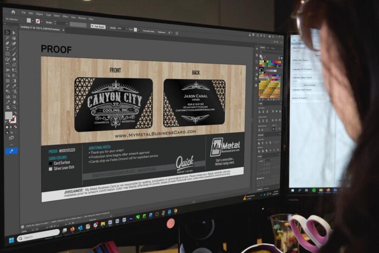Swap fill and stroke arrow
The image size is (379, 253).
[15, 113]
